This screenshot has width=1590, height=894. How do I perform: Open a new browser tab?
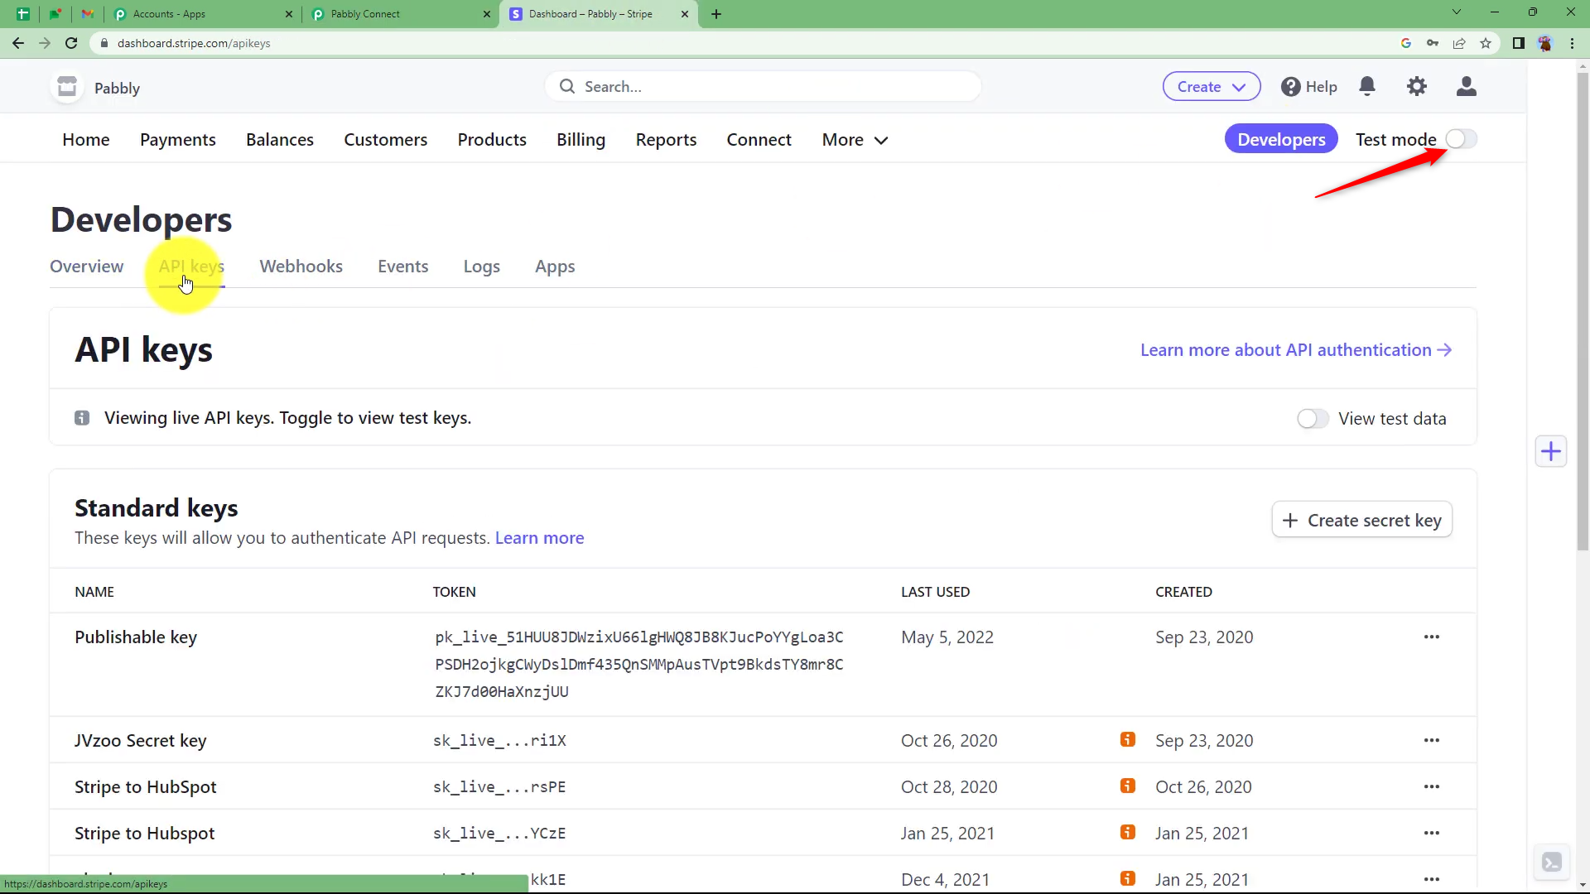coord(716,14)
